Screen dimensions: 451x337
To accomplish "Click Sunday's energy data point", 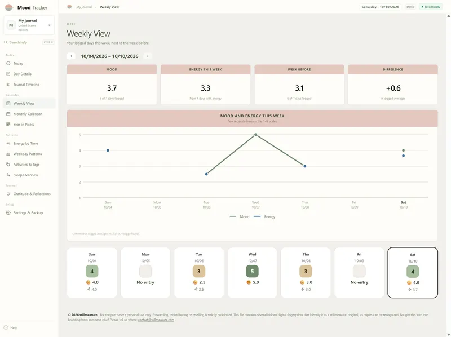I will pos(108,150).
